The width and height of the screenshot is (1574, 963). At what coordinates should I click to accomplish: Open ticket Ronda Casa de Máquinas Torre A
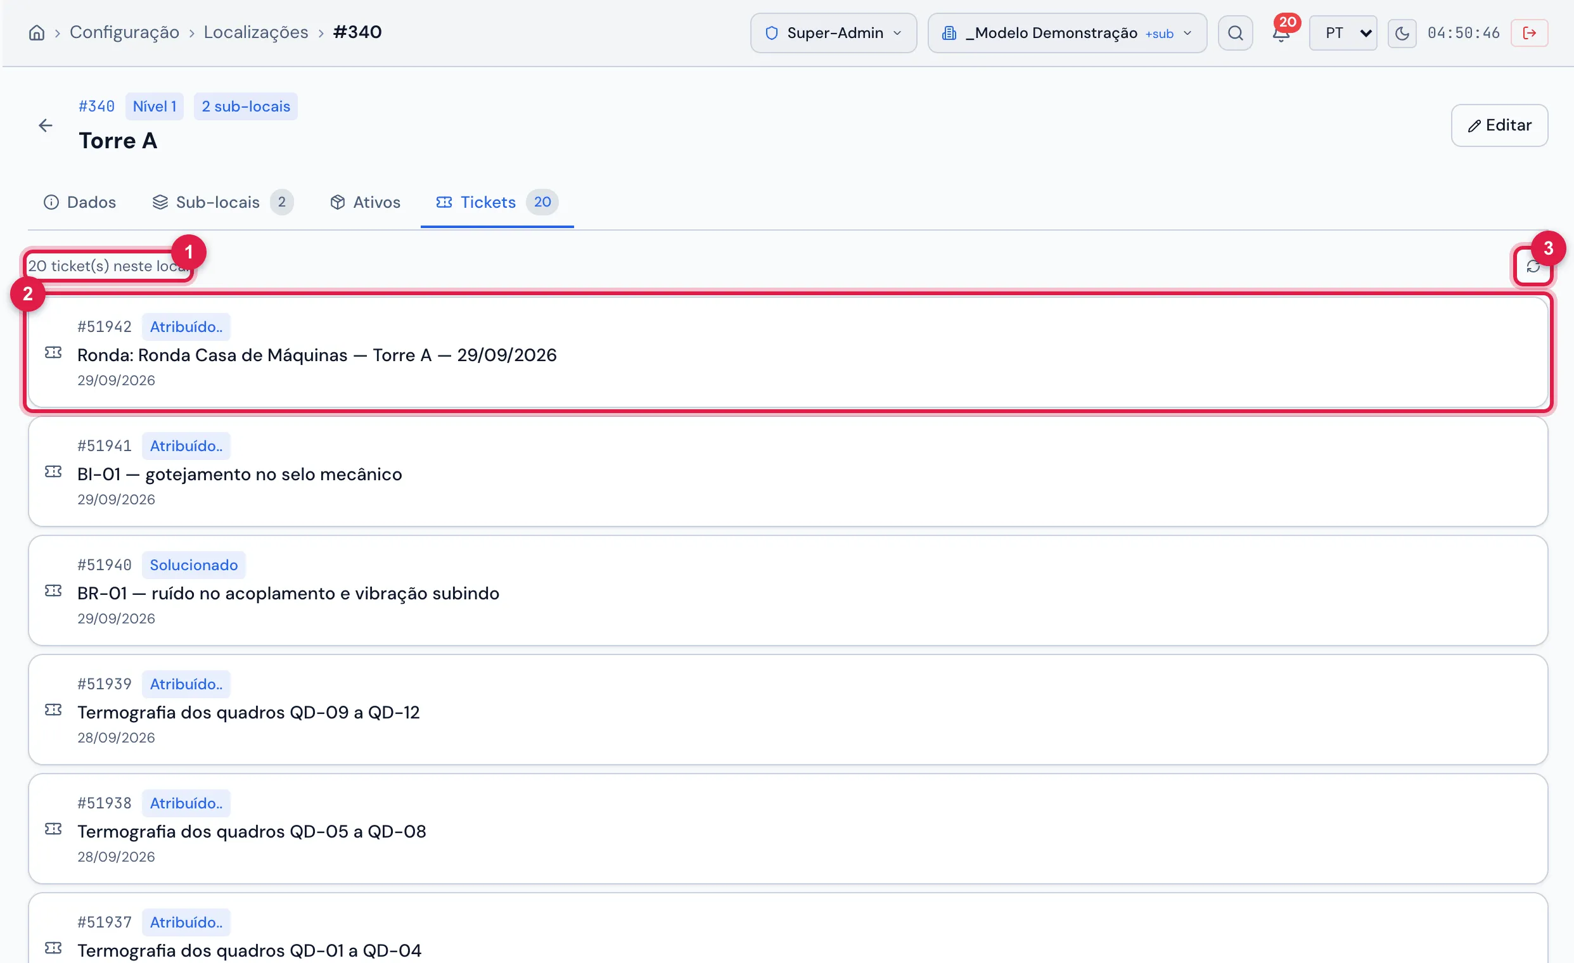(788, 352)
